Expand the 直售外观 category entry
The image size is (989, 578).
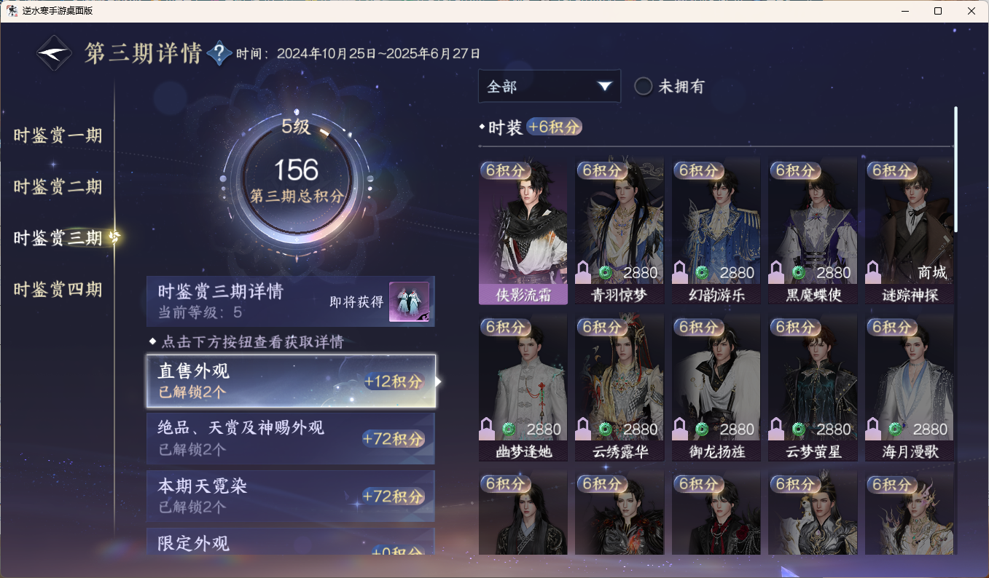click(291, 381)
